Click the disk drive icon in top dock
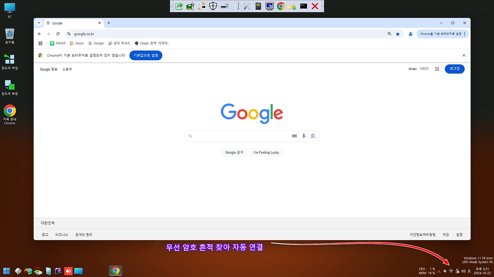 (224, 6)
